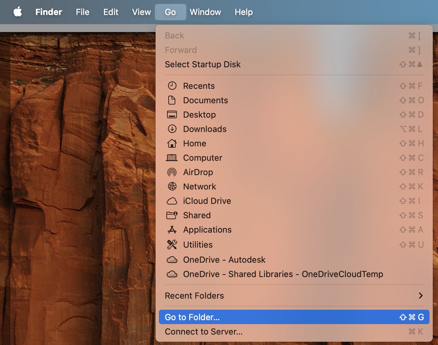Click the Utilities wrench icon
Image resolution: width=438 pixels, height=345 pixels.
(173, 244)
